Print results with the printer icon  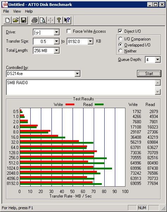(35, 20)
